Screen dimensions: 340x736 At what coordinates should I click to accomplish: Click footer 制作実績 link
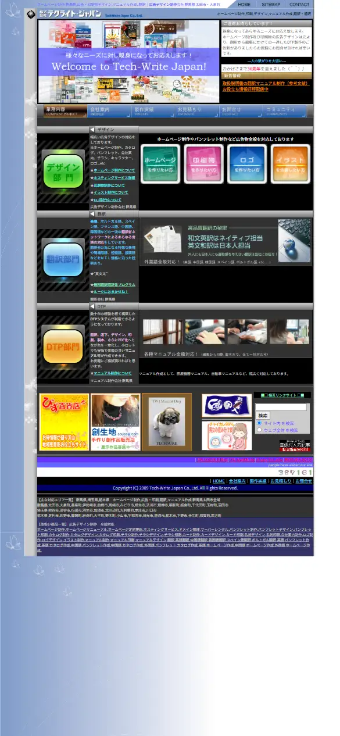tap(258, 481)
